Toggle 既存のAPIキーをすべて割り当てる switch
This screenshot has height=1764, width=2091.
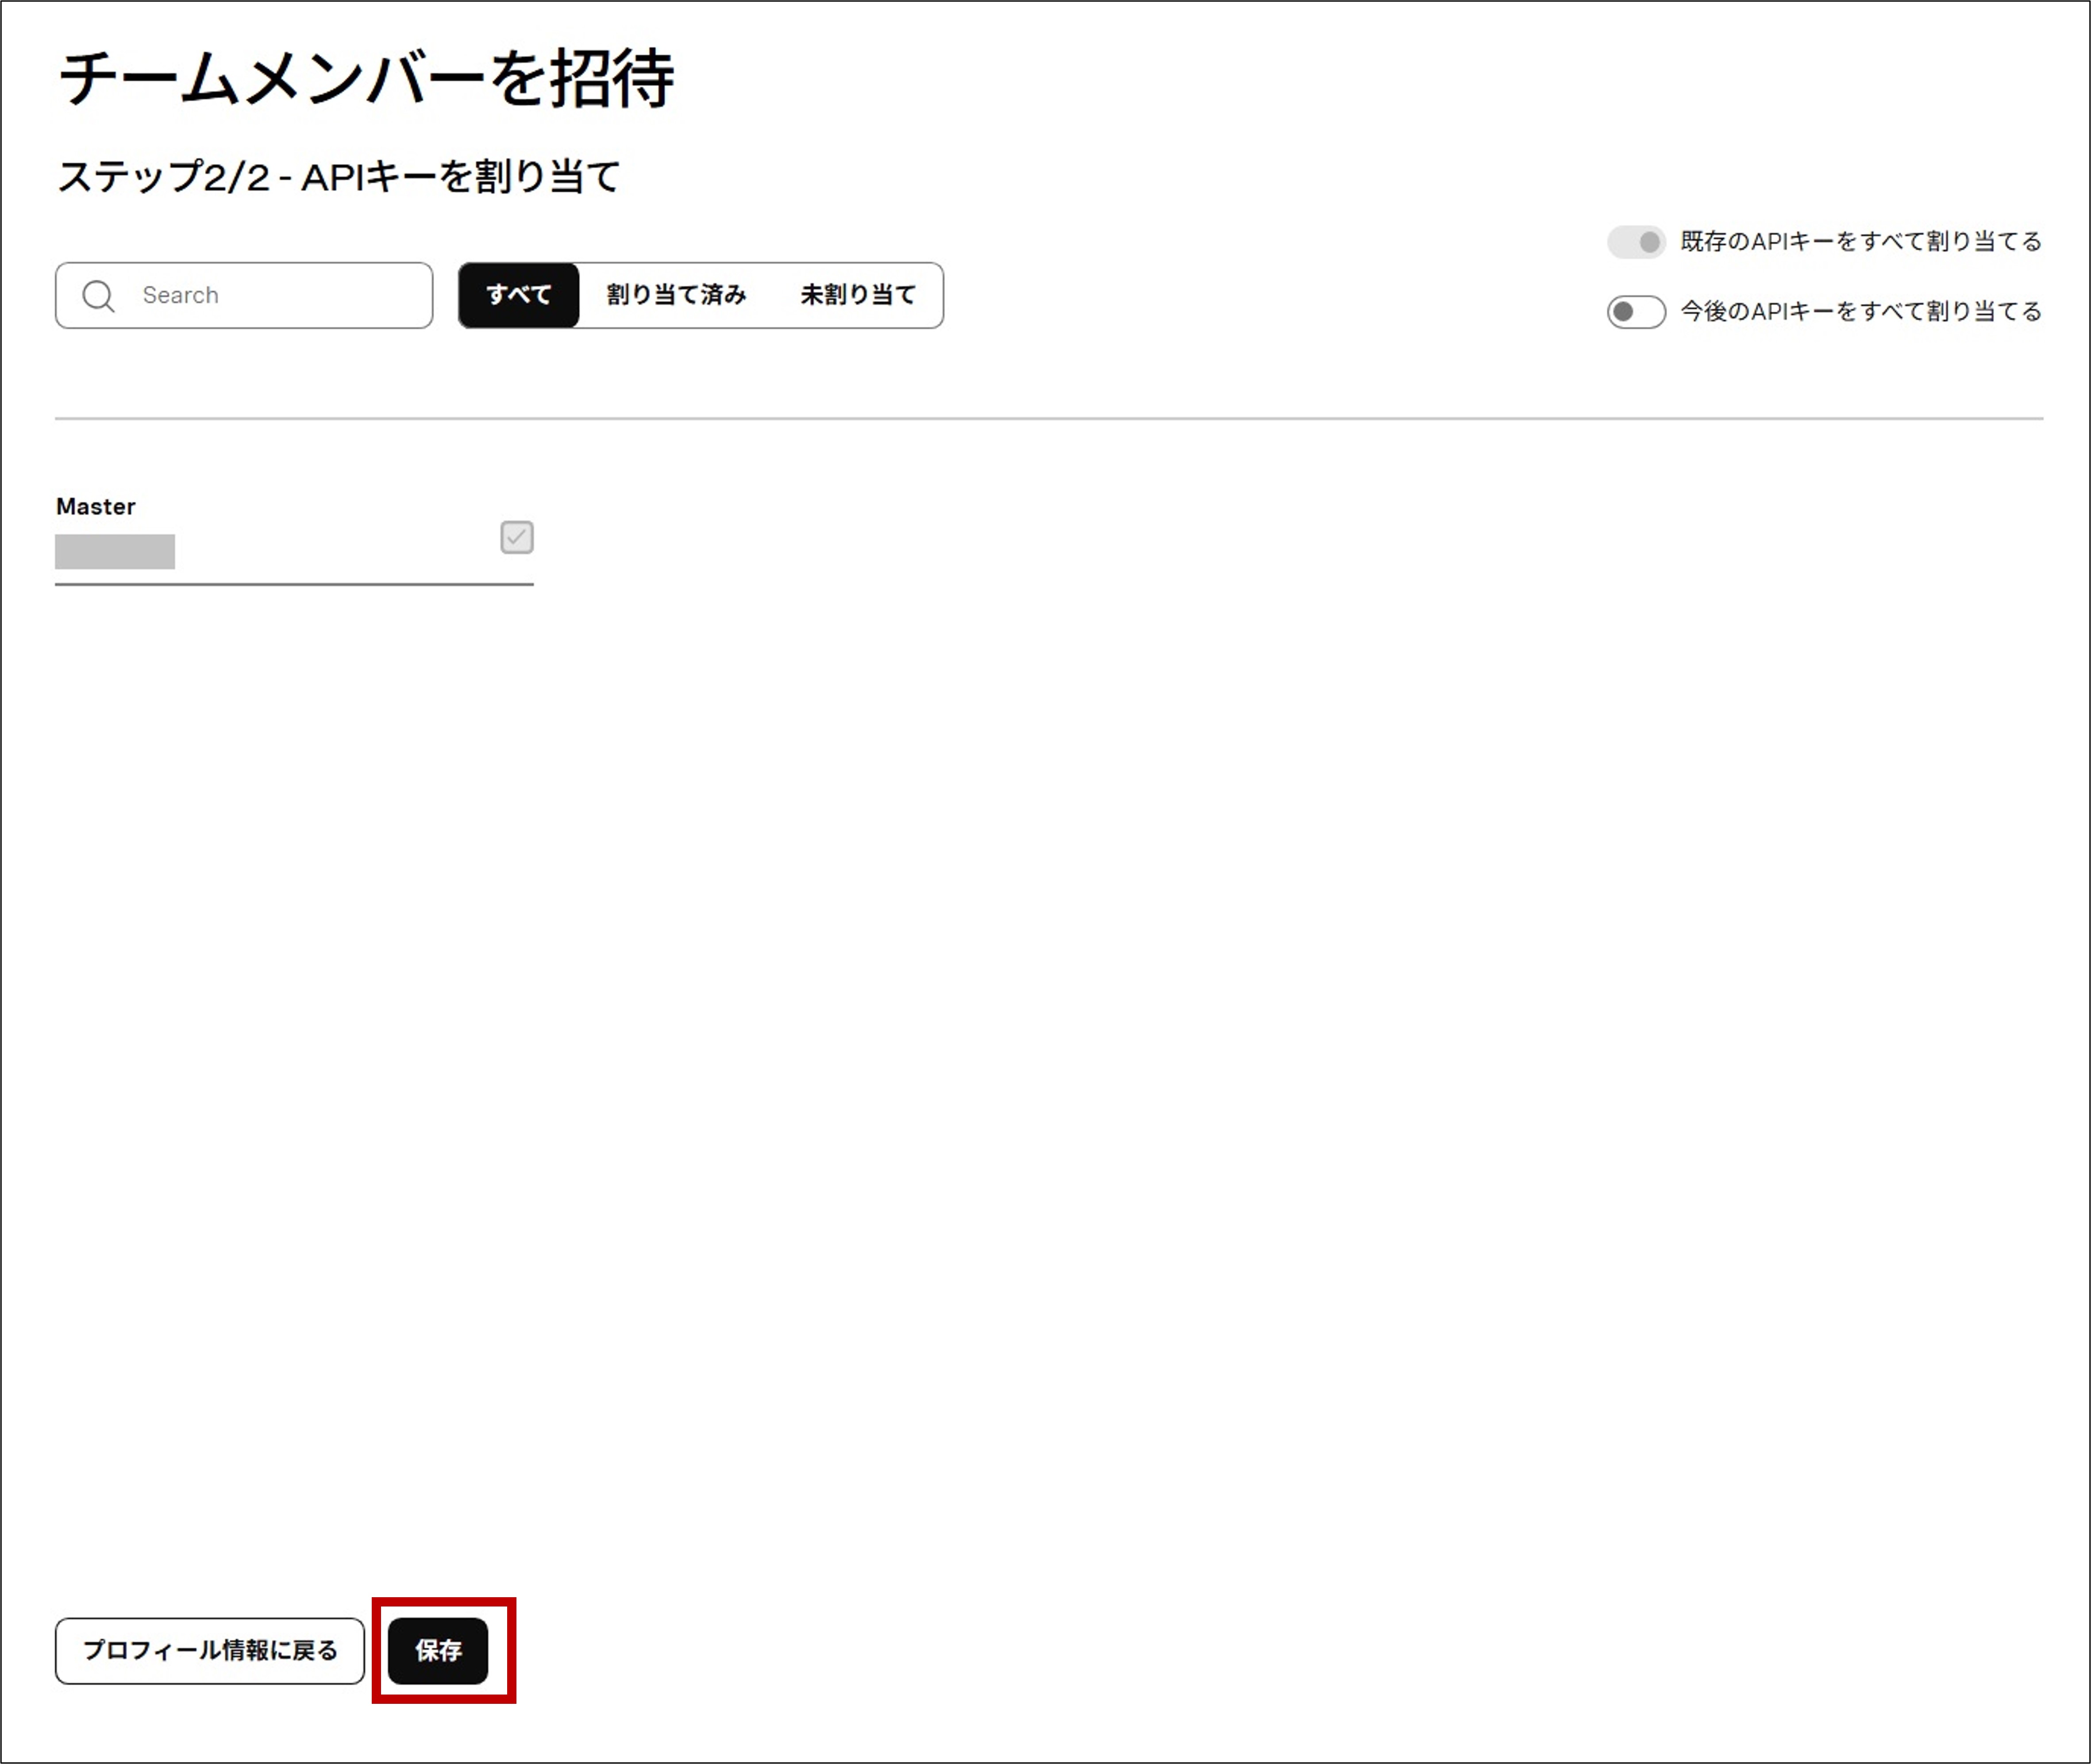[x=1636, y=242]
